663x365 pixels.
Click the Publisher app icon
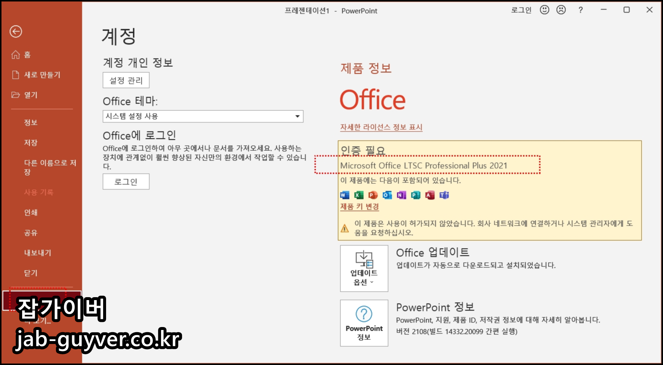click(x=415, y=195)
